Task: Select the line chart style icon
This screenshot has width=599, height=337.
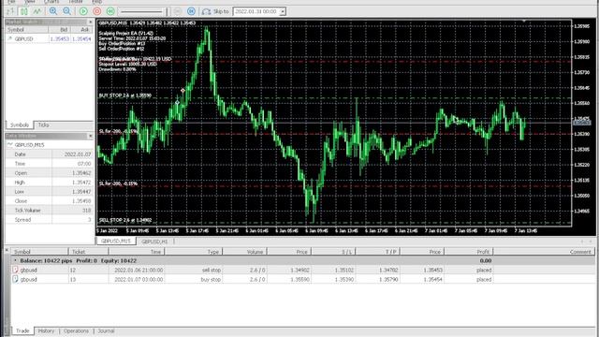Action: [37, 11]
